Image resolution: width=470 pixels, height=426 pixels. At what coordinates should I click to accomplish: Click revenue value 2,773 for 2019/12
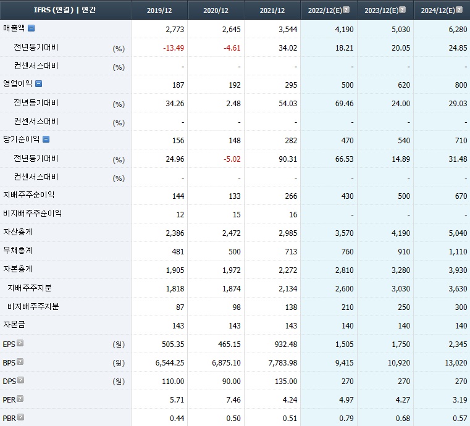click(175, 30)
